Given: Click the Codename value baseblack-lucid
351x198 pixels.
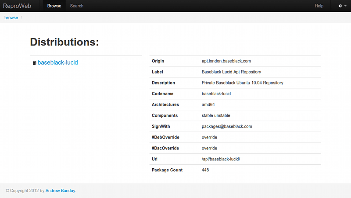Looking at the screenshot, I should pyautogui.click(x=216, y=94).
